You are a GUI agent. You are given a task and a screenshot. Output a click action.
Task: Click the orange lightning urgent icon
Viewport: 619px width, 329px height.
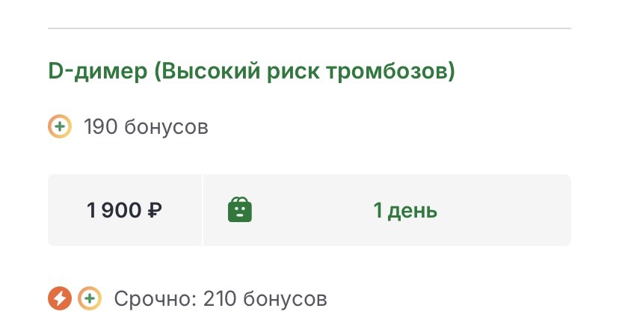(60, 299)
